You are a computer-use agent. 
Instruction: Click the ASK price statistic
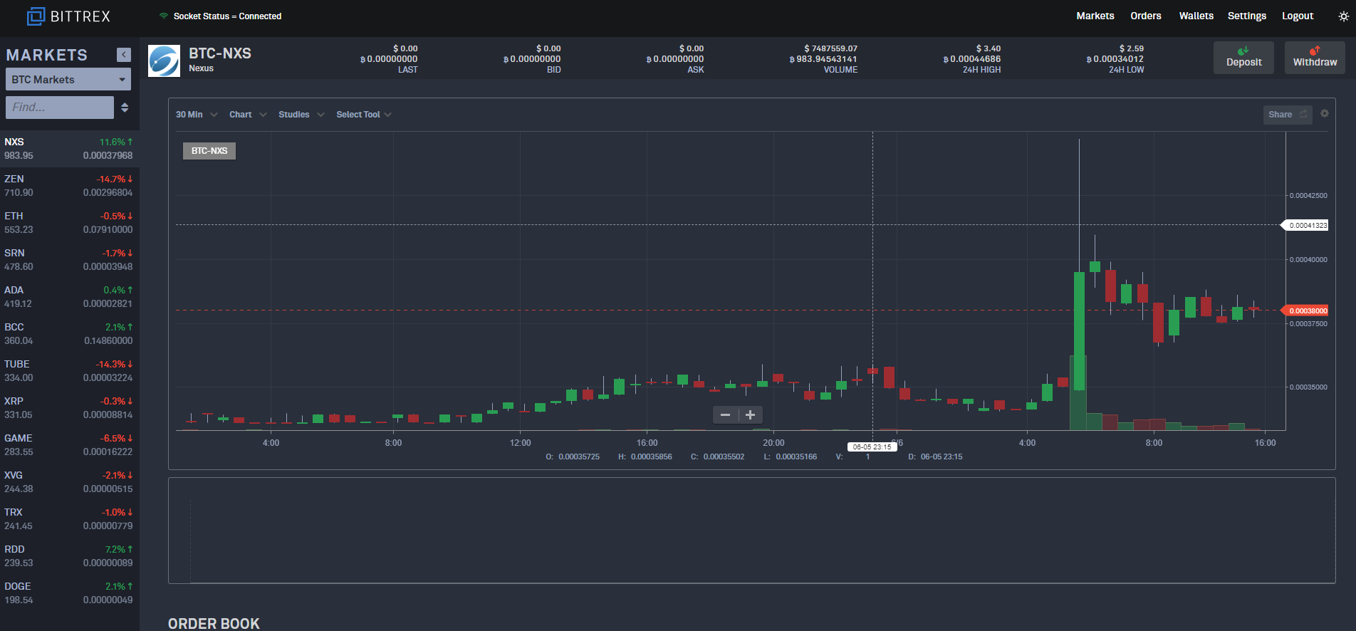[675, 59]
